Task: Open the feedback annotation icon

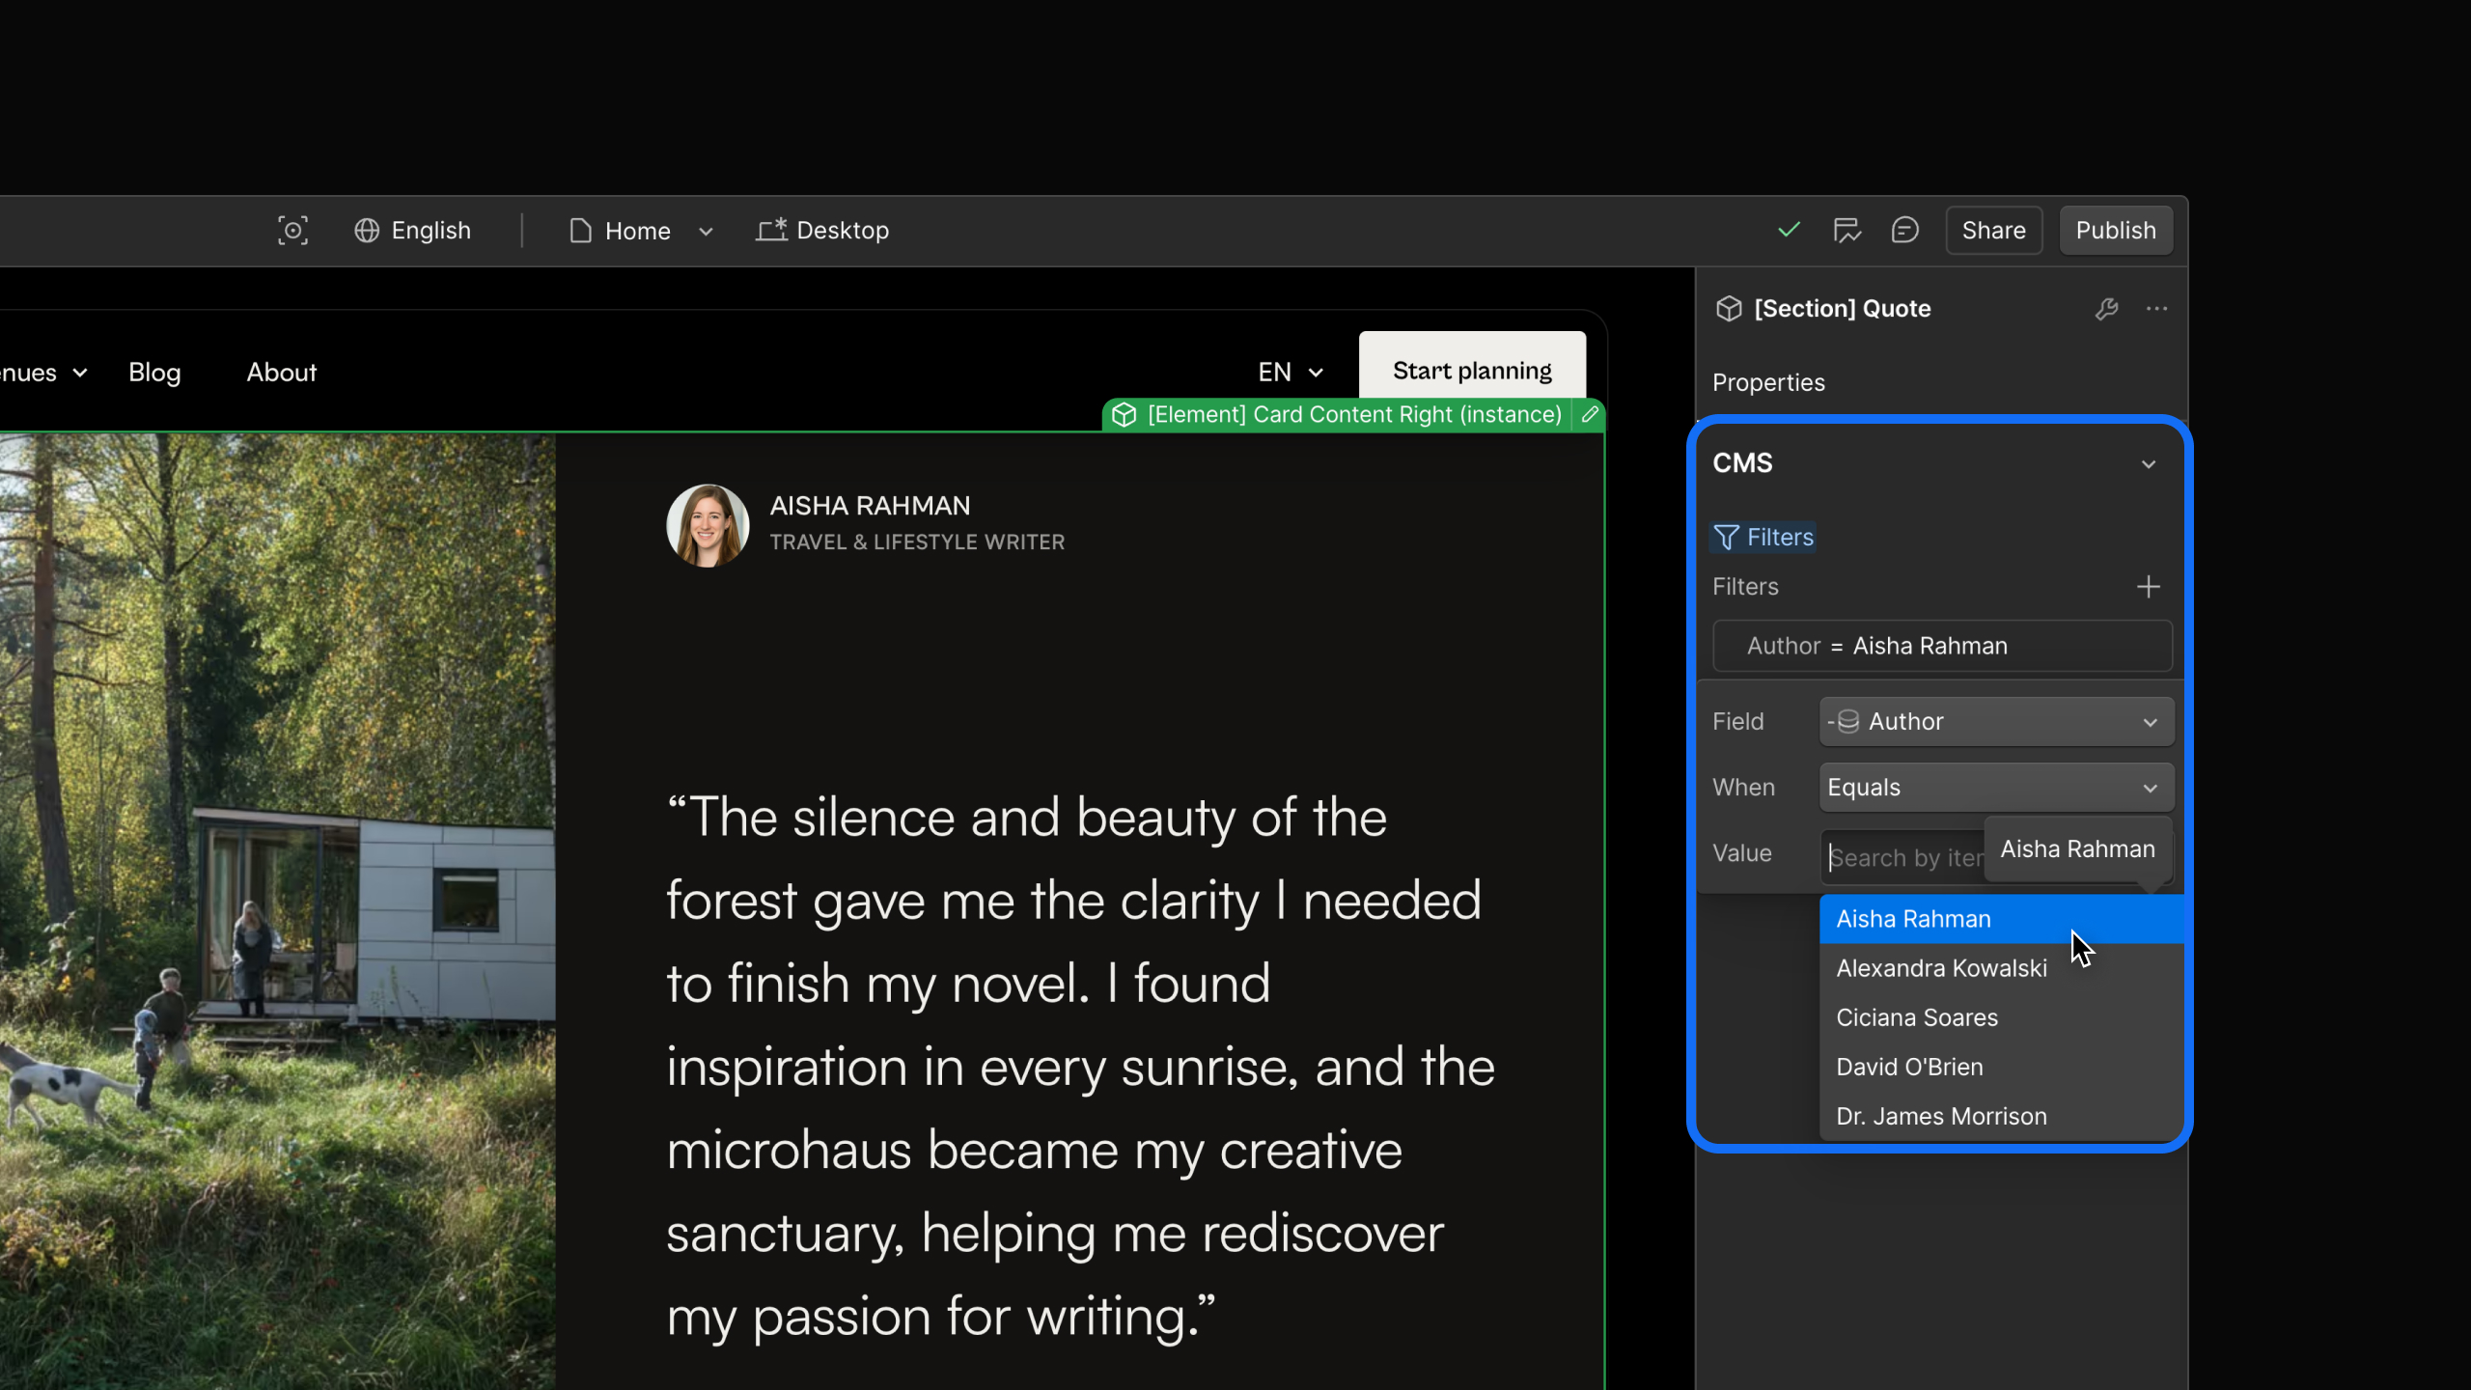Action: tap(1846, 230)
